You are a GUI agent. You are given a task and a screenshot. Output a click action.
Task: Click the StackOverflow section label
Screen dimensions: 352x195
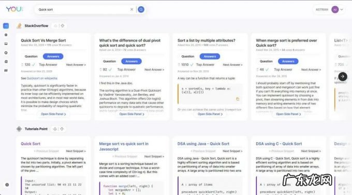(x=36, y=26)
